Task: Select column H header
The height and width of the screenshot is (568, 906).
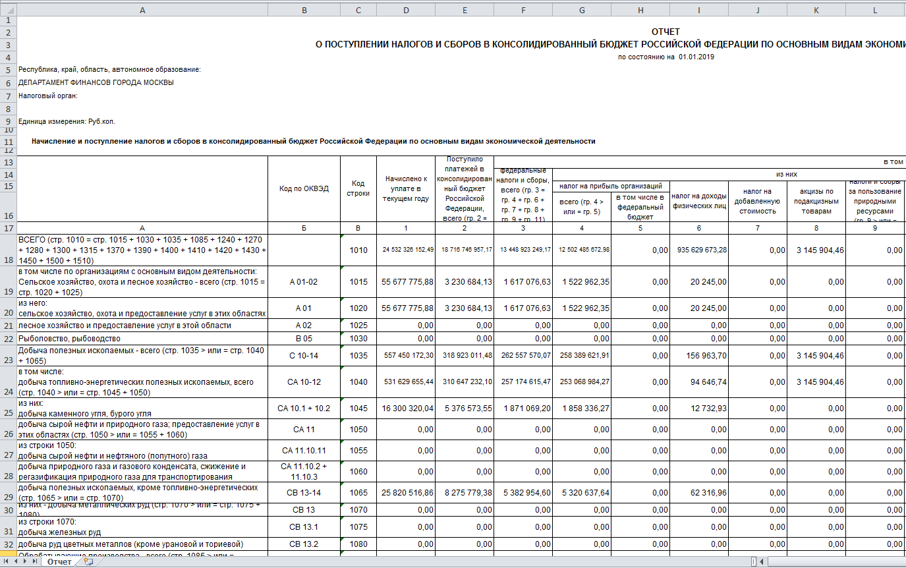Action: click(x=640, y=11)
